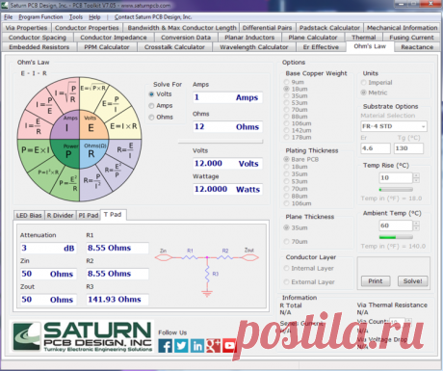443x371 pixels.
Task: Open the Help menu
Action: 94,17
